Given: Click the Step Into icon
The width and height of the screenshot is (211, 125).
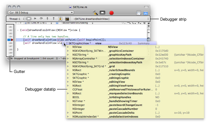Looking at the screenshot, I should click(x=47, y=19).
